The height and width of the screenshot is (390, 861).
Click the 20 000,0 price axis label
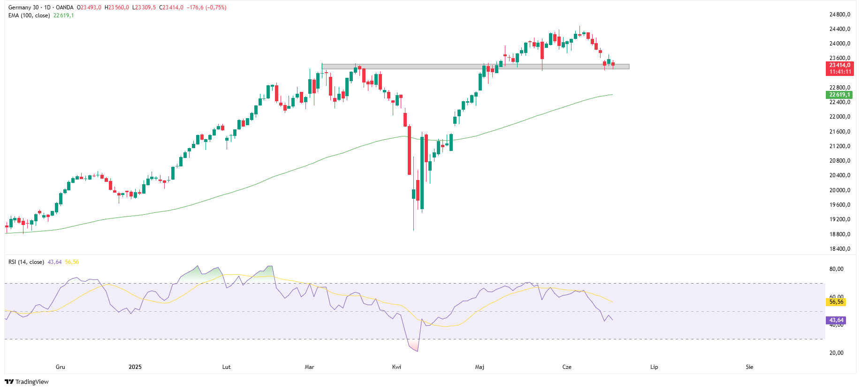point(839,190)
